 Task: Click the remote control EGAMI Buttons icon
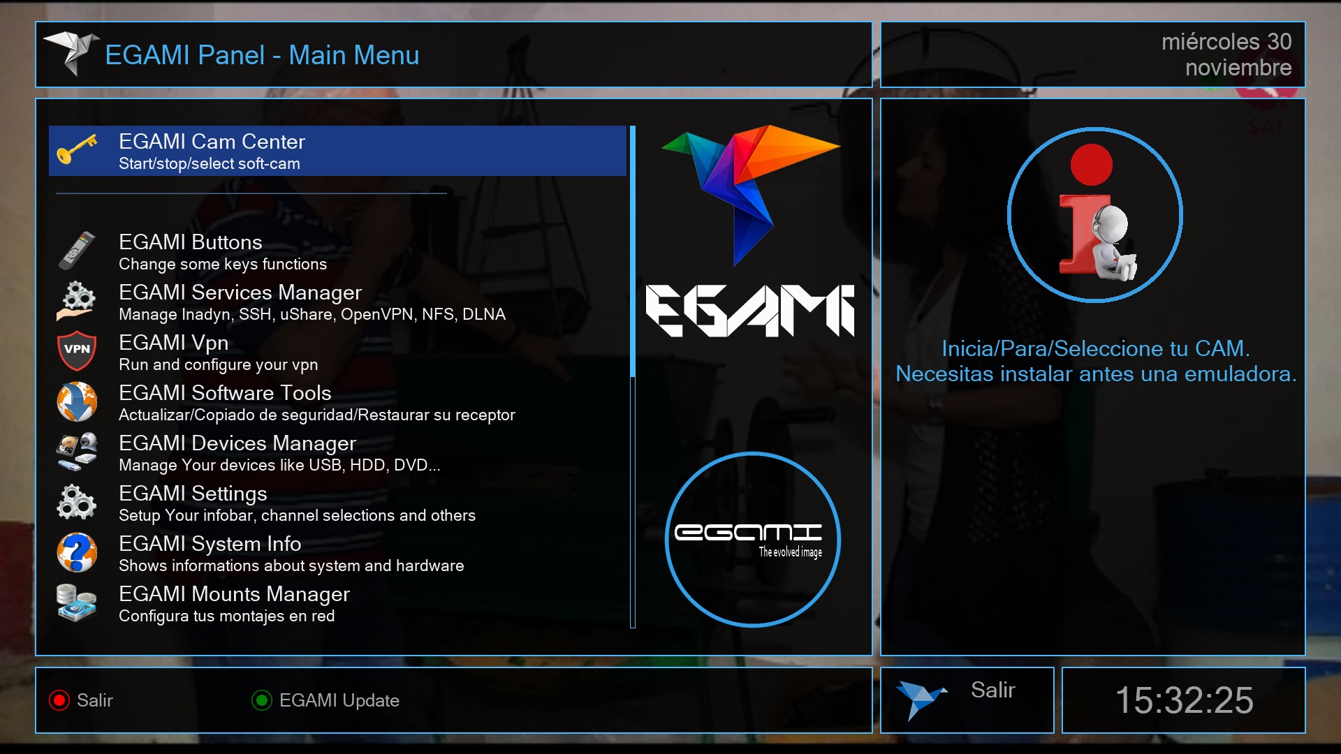(x=76, y=251)
